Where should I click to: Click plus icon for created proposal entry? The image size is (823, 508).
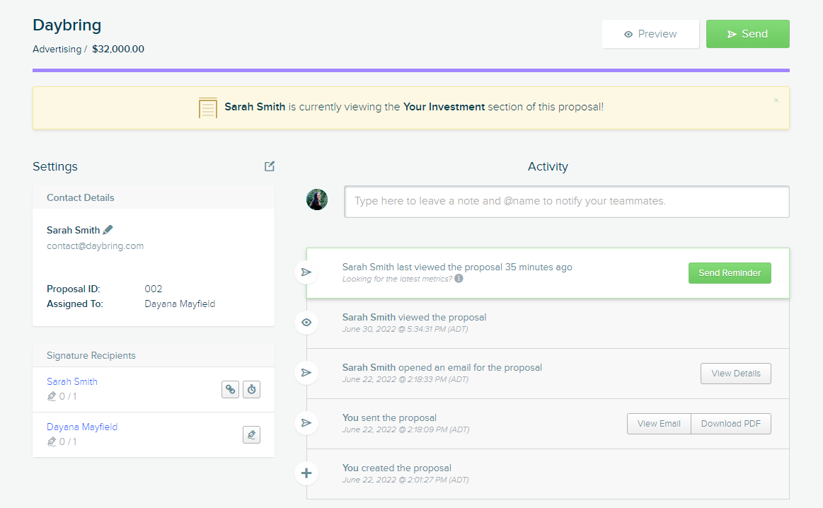[306, 473]
